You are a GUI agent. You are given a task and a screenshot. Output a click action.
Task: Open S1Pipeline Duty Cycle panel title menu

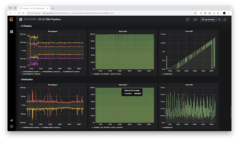[x=123, y=31]
